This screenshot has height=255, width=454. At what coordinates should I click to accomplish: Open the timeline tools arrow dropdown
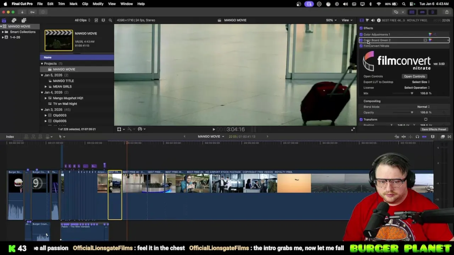[x=62, y=137]
